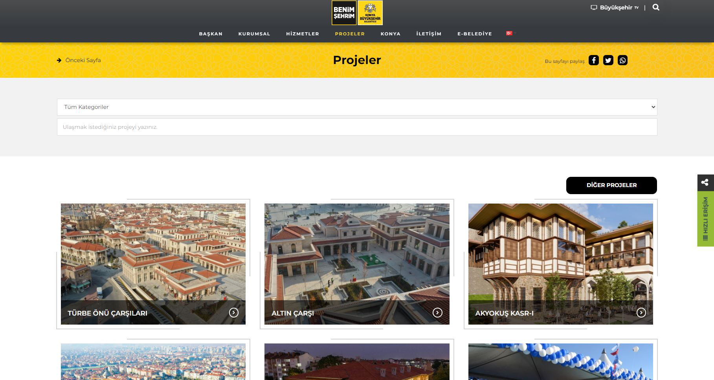
Task: Click the AKYOKUŞ KASR-I title
Action: 505,313
